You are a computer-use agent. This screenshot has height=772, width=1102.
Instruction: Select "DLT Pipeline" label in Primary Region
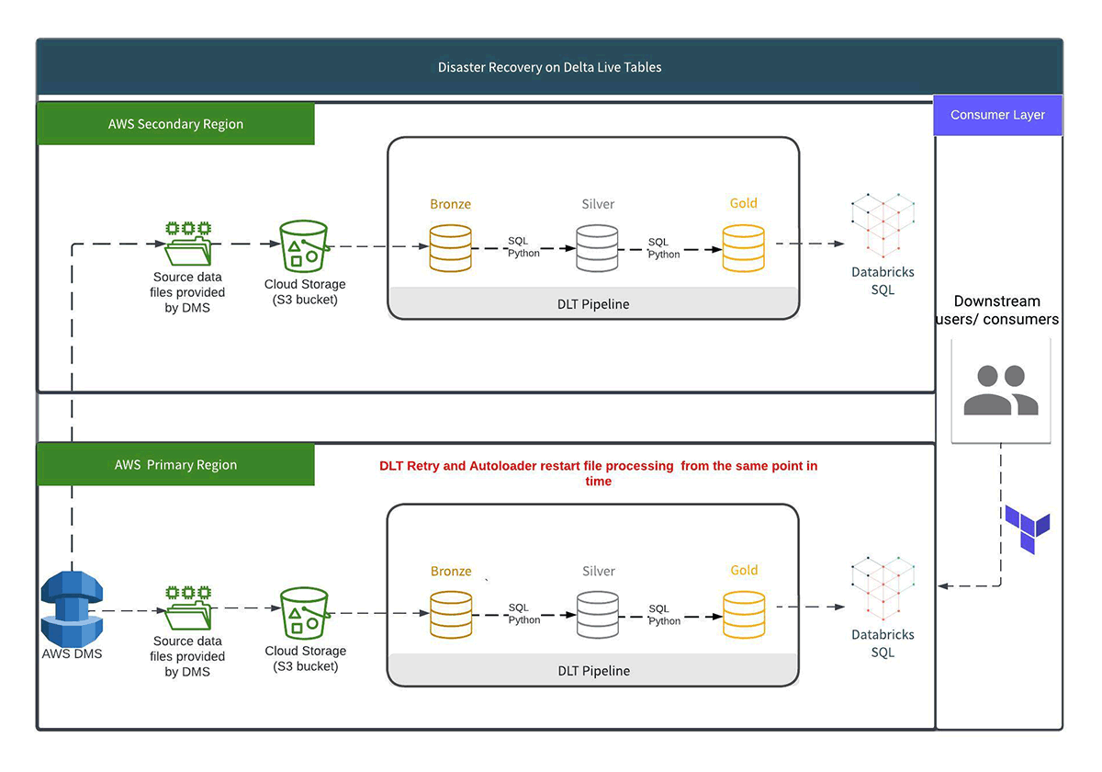[594, 671]
